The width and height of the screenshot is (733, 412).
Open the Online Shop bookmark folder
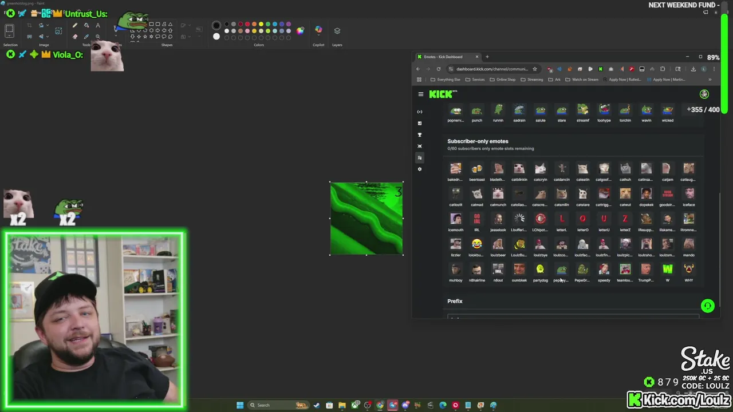[503, 80]
